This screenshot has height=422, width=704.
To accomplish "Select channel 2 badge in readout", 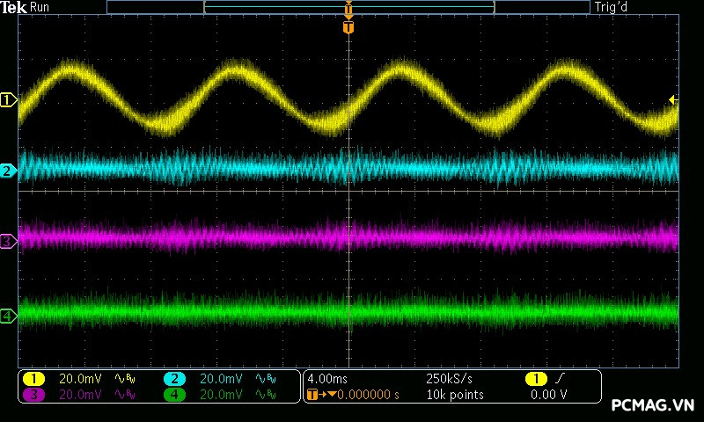I will pyautogui.click(x=174, y=378).
